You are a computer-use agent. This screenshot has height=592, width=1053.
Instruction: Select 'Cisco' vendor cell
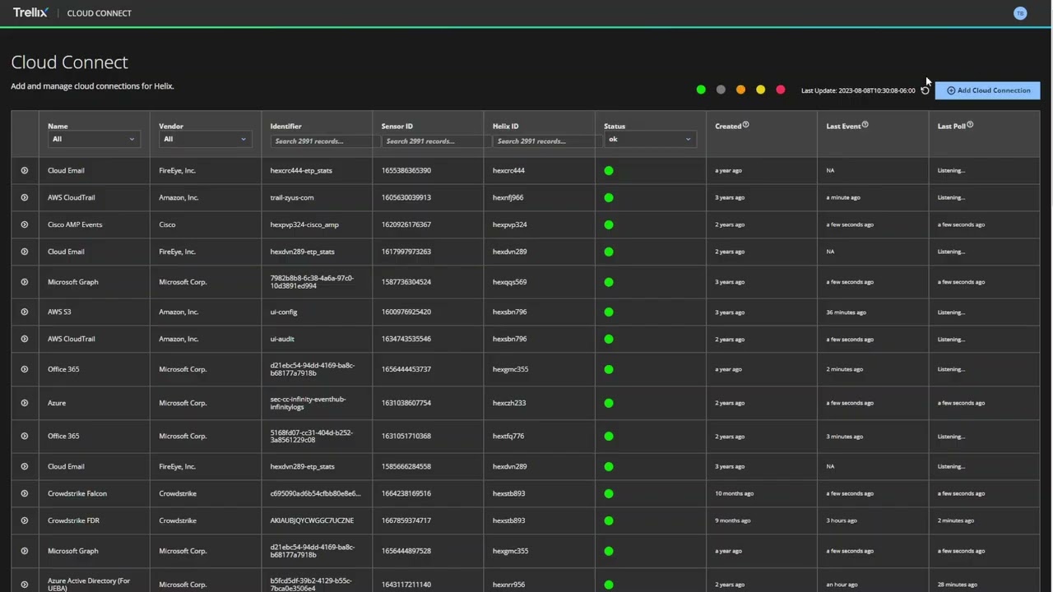pos(167,224)
